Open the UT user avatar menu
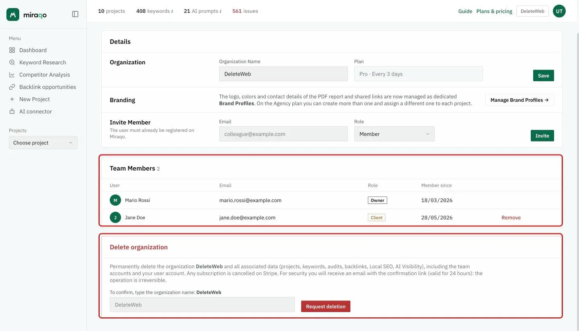 [559, 11]
